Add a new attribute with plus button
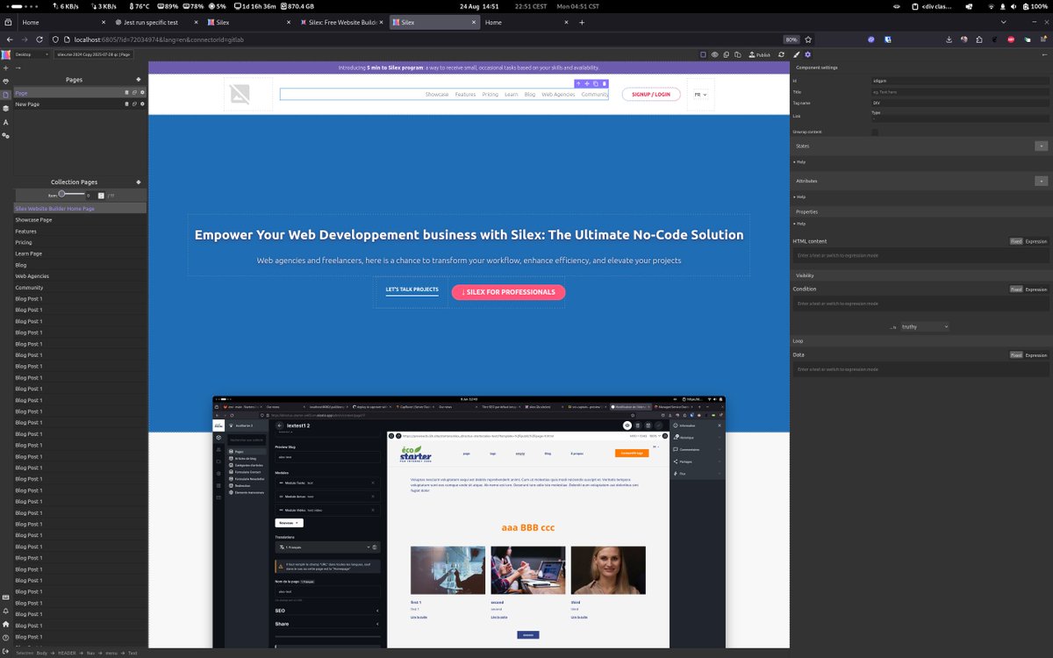The width and height of the screenshot is (1053, 658). click(x=1042, y=181)
